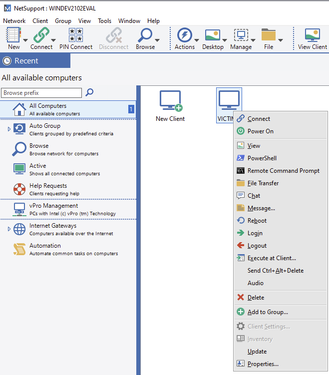Click the Connect toolbar icon
The image size is (329, 375).
[x=41, y=35]
